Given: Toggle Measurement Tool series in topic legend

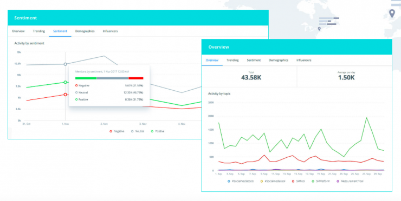Looking at the screenshot, I should pyautogui.click(x=350, y=182).
